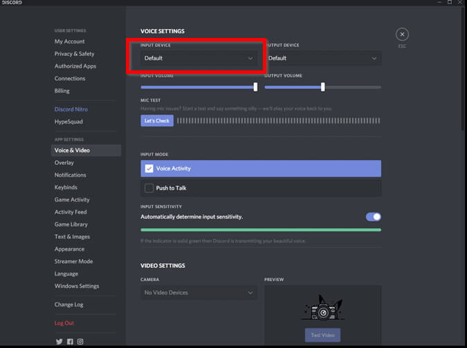Screen dimensions: 467x348
Task: Toggle automatic input sensitivity switch
Action: 373,217
